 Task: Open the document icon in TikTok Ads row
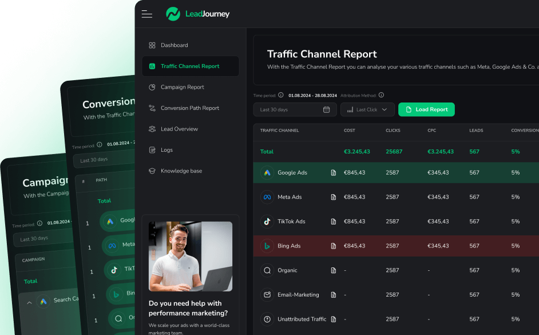pos(334,222)
